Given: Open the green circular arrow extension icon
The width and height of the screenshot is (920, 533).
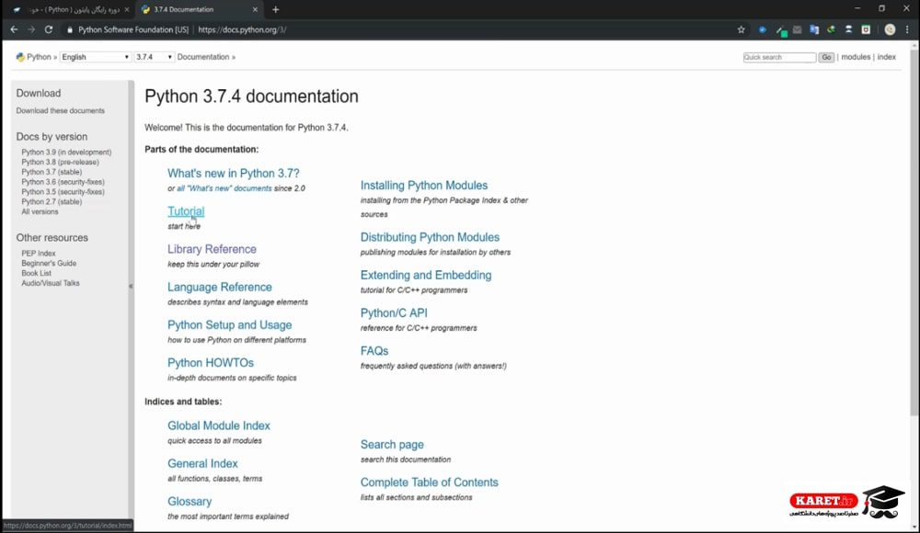Looking at the screenshot, I should 831,29.
